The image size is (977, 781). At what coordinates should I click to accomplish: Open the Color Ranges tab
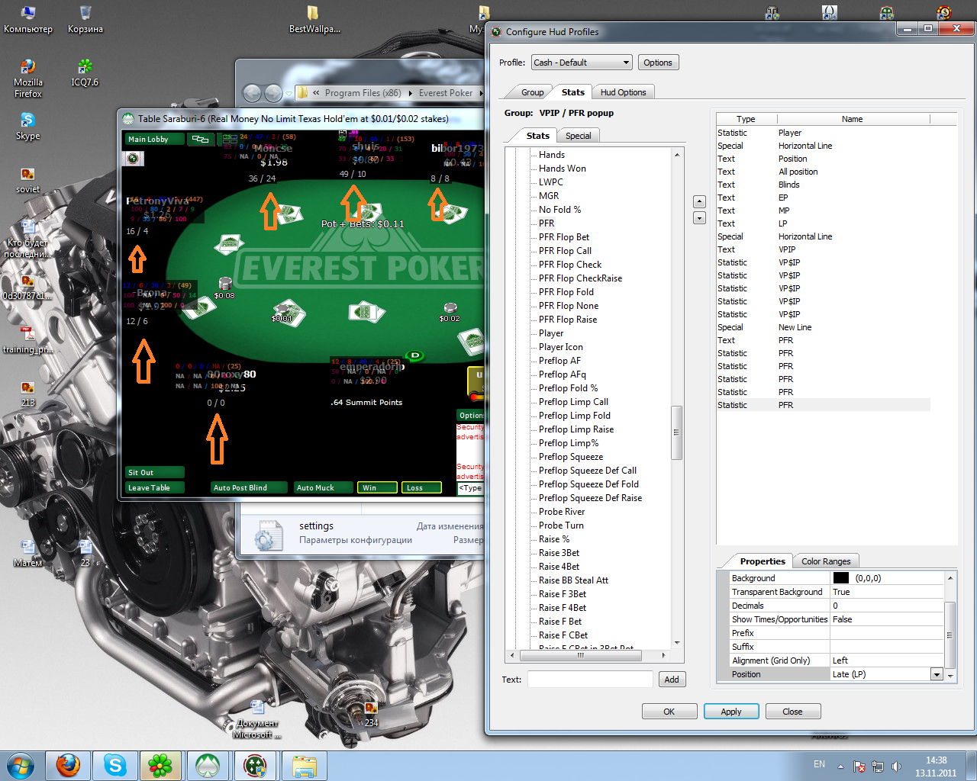coord(826,561)
